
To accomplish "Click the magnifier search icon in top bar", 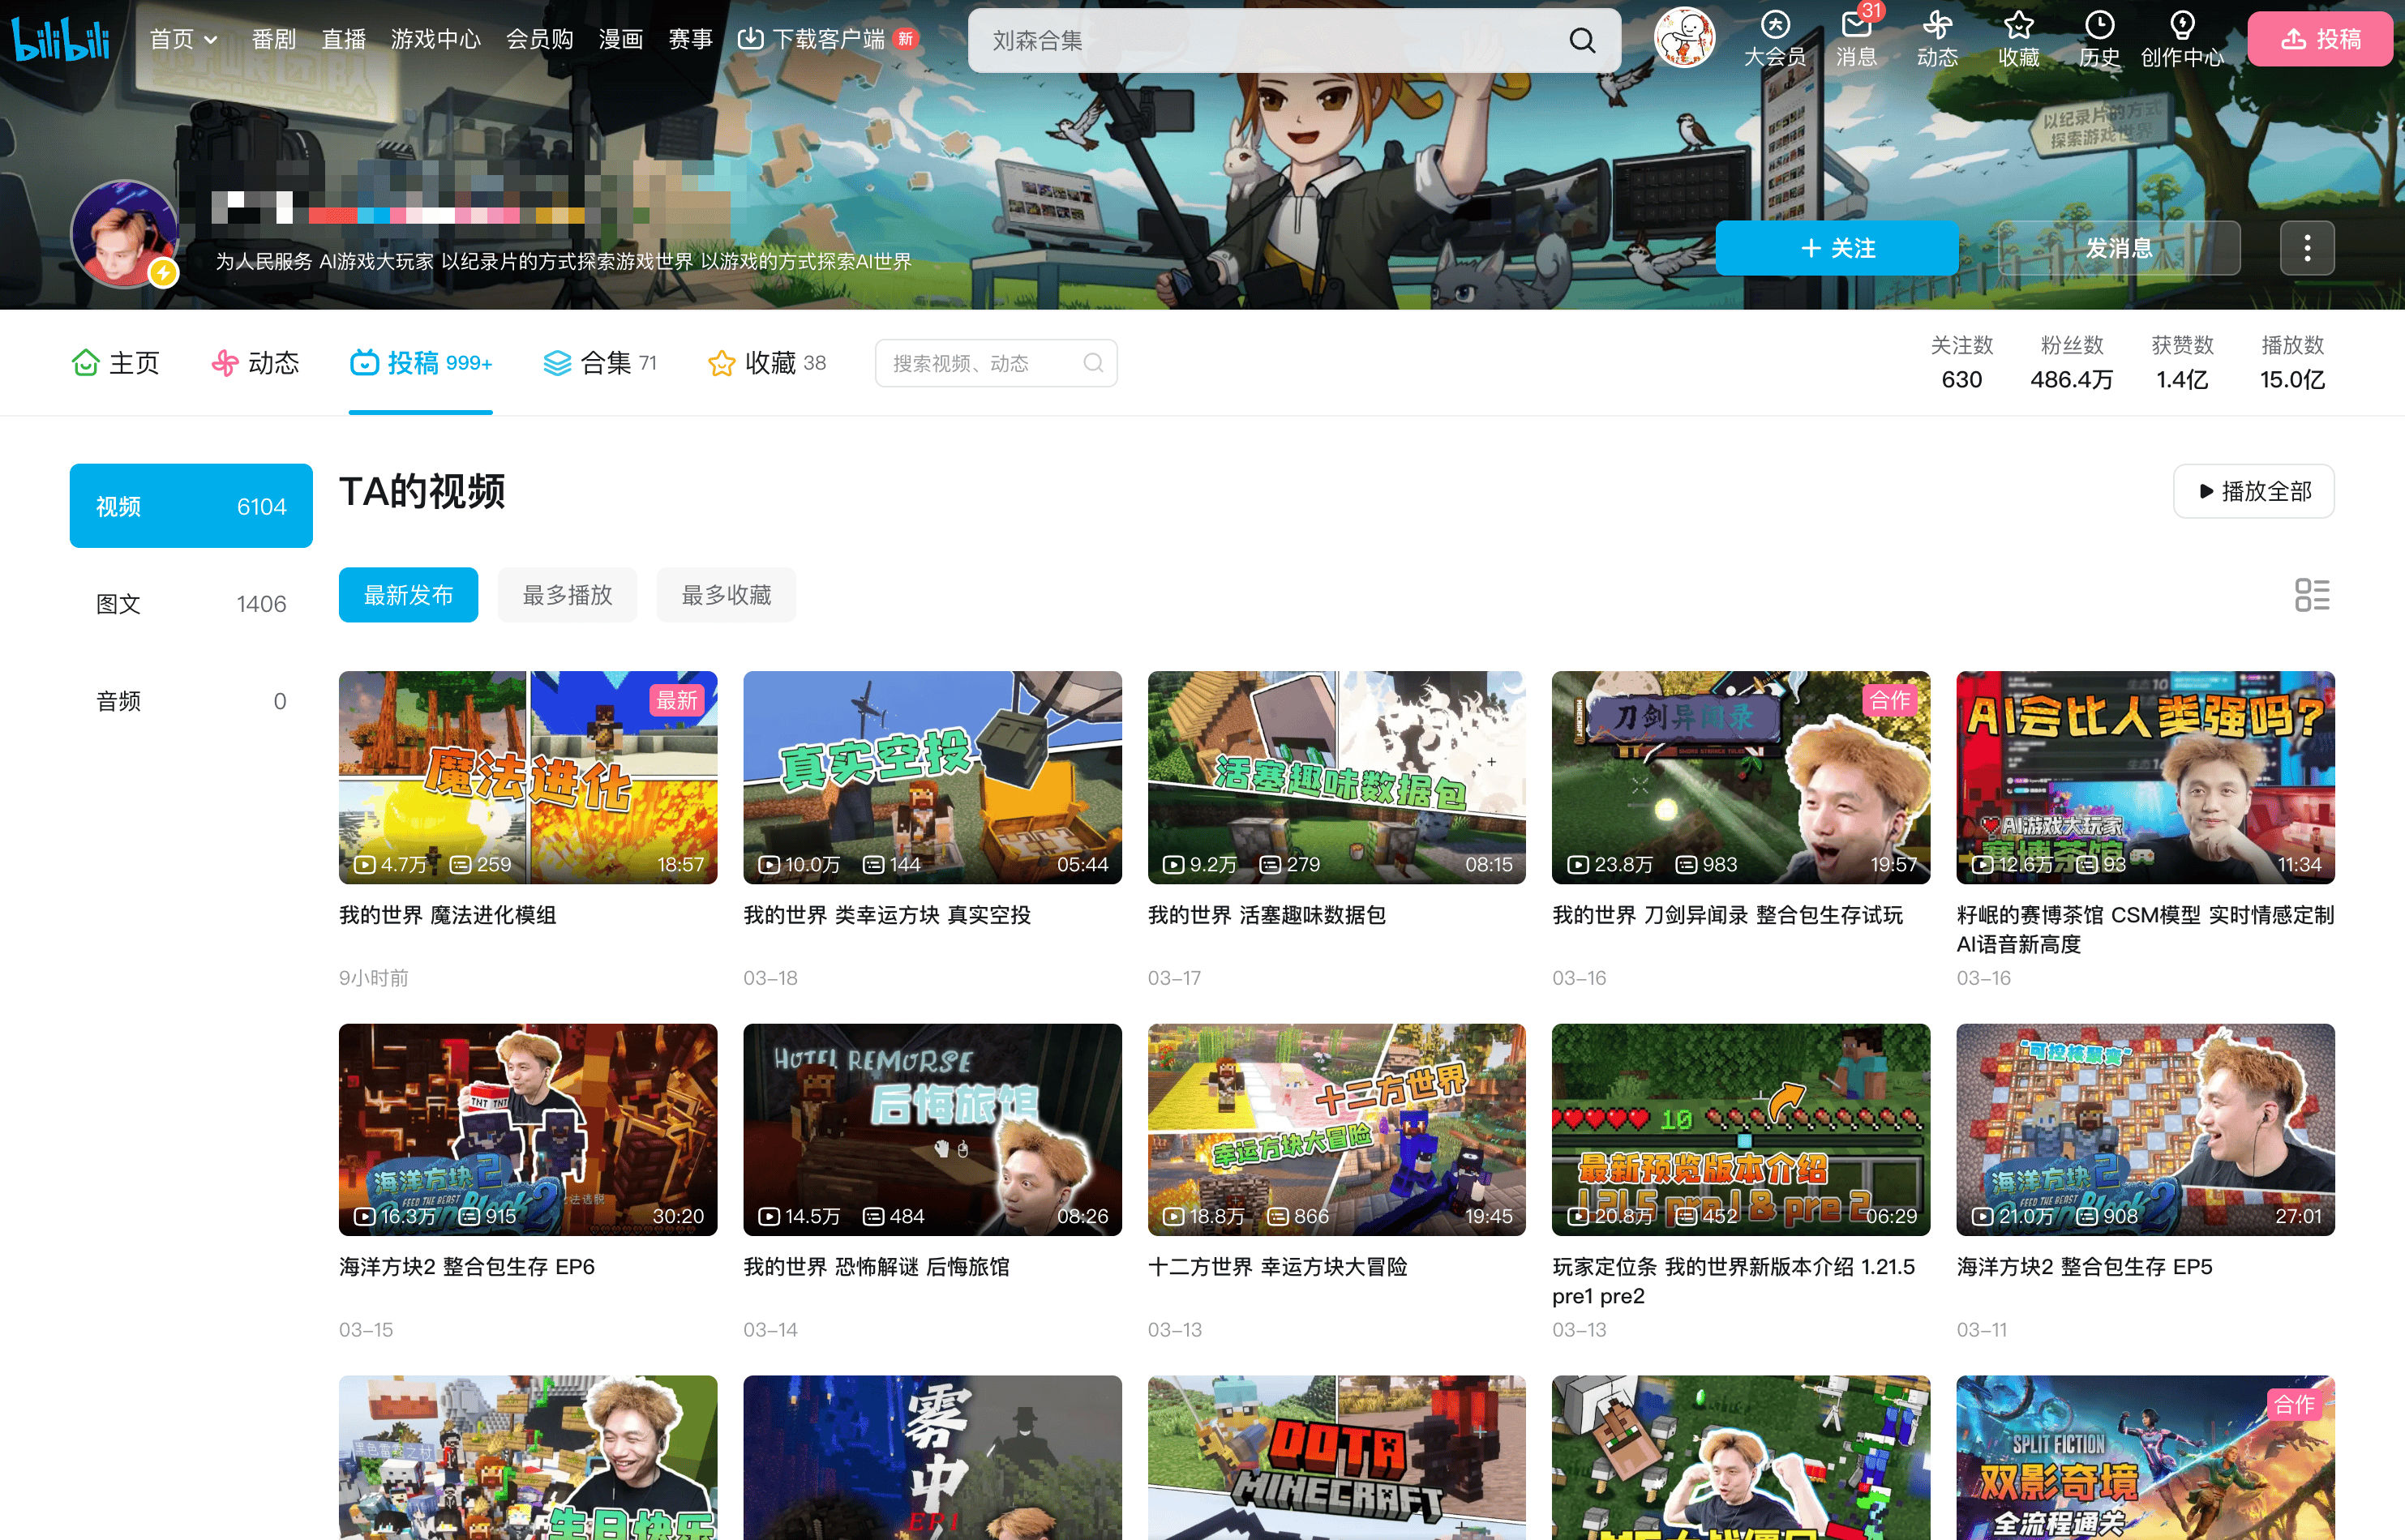I will click(x=1582, y=40).
